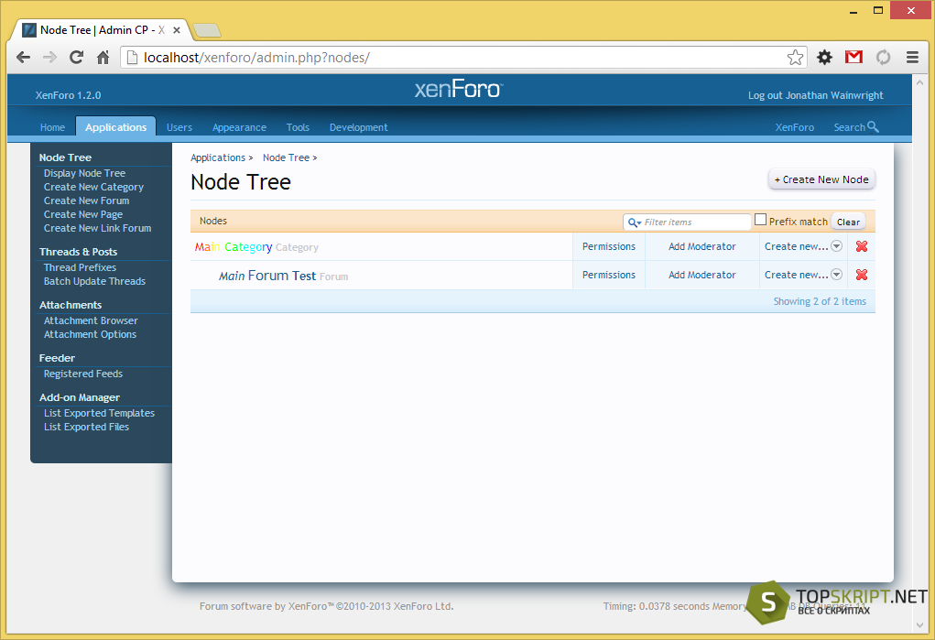This screenshot has height=640, width=935.
Task: Open the Main Category node
Action: coord(234,246)
